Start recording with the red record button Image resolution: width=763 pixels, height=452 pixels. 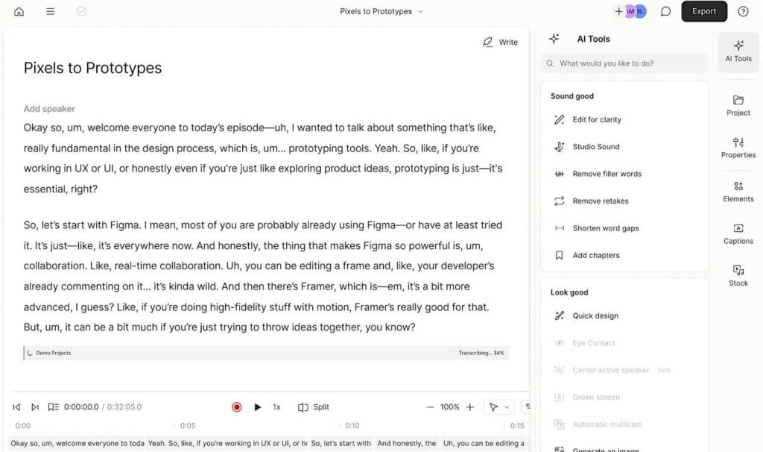(237, 407)
